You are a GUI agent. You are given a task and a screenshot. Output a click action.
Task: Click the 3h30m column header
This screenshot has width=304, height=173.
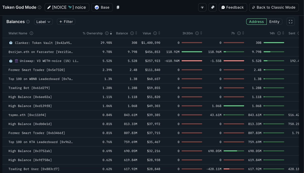(187, 33)
